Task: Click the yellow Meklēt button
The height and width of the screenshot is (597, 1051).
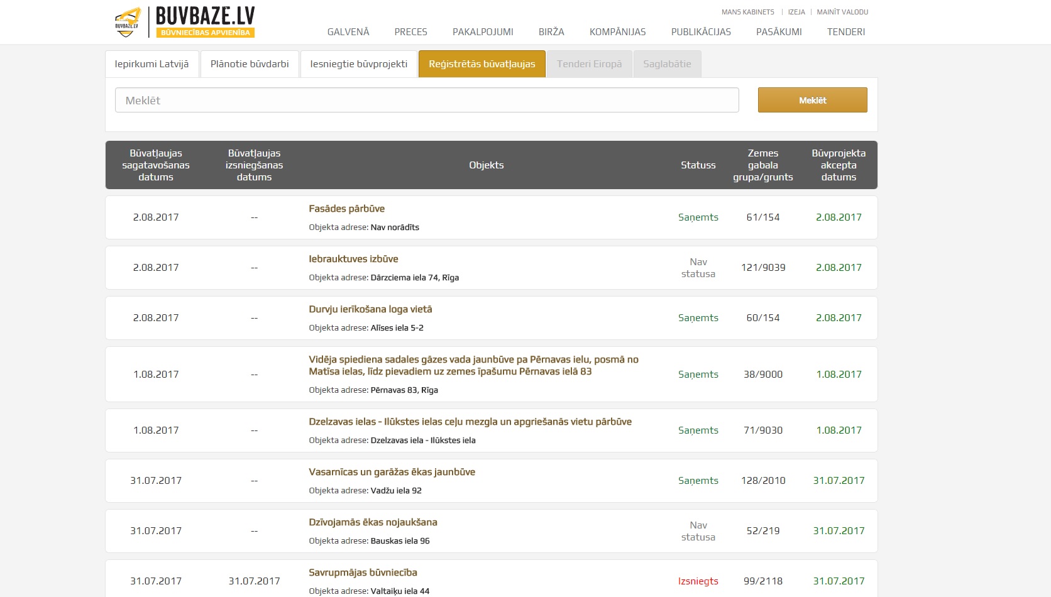Action: (x=813, y=101)
